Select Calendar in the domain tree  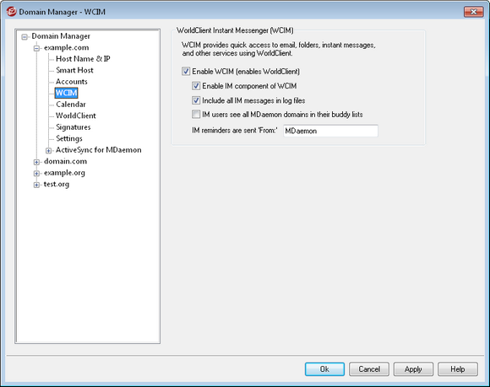(71, 105)
